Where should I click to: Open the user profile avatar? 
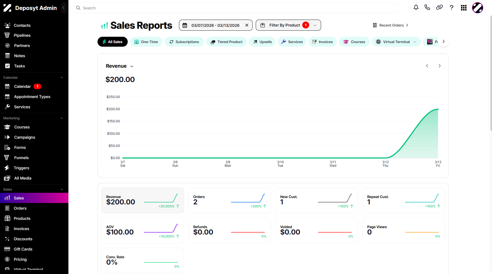coord(478,8)
